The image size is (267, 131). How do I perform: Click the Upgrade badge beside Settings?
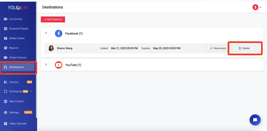[x=28, y=112]
